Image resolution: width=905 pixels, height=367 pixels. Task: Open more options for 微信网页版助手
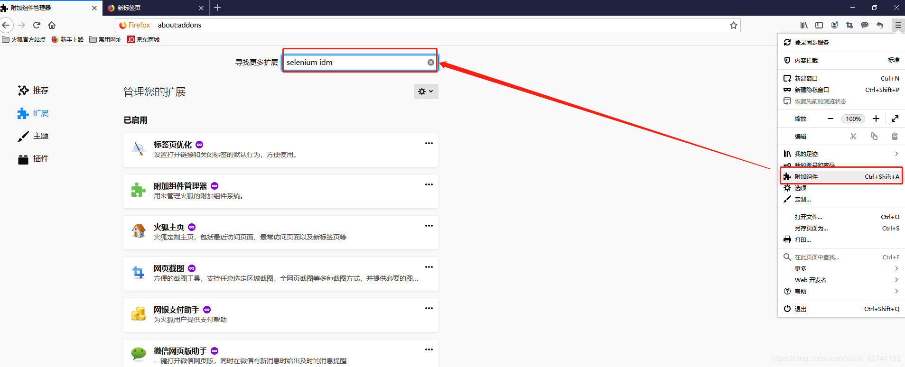429,349
